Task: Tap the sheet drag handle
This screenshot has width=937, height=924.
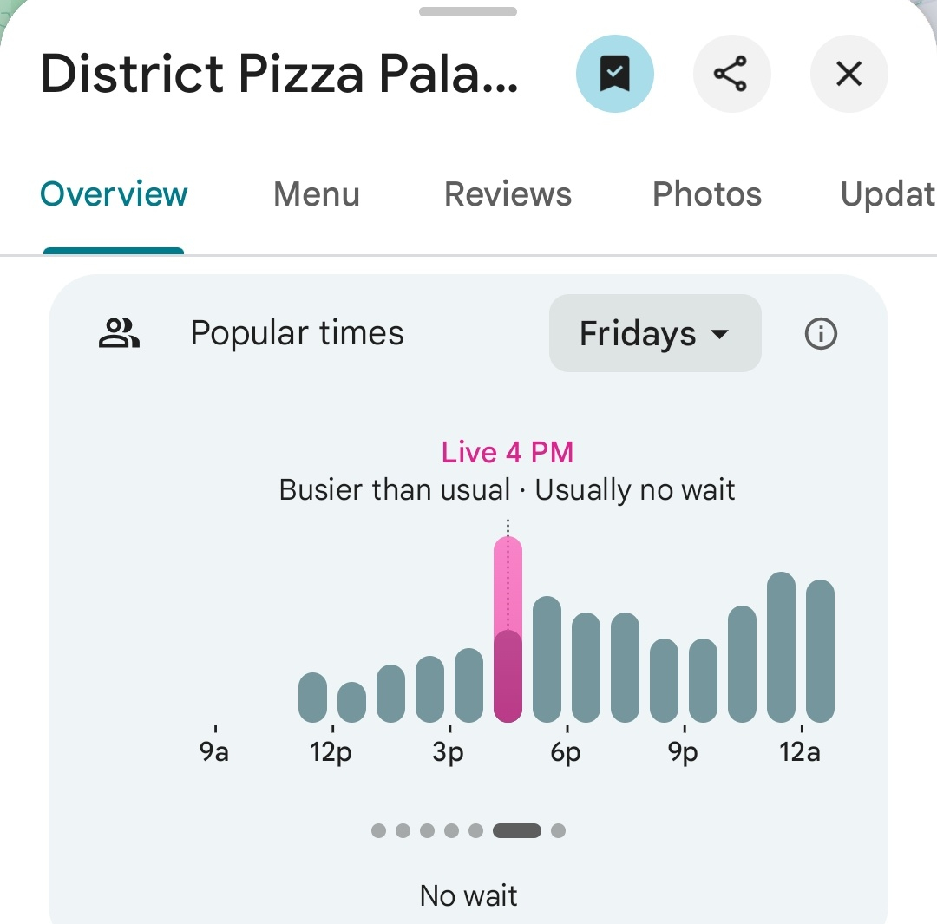Action: pyautogui.click(x=468, y=11)
